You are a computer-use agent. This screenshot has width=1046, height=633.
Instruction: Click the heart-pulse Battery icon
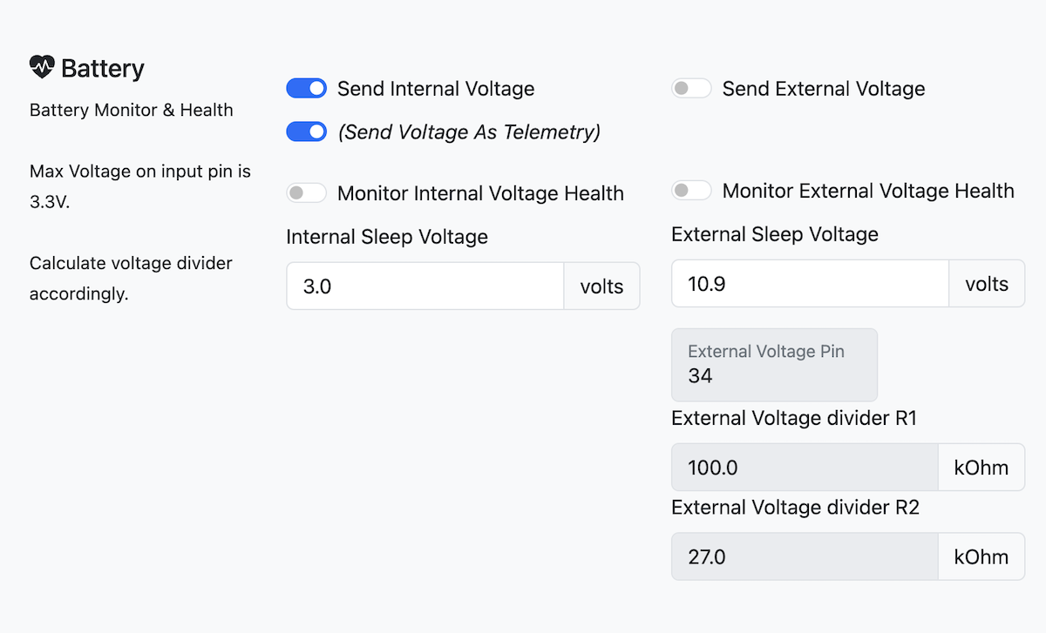coord(41,68)
